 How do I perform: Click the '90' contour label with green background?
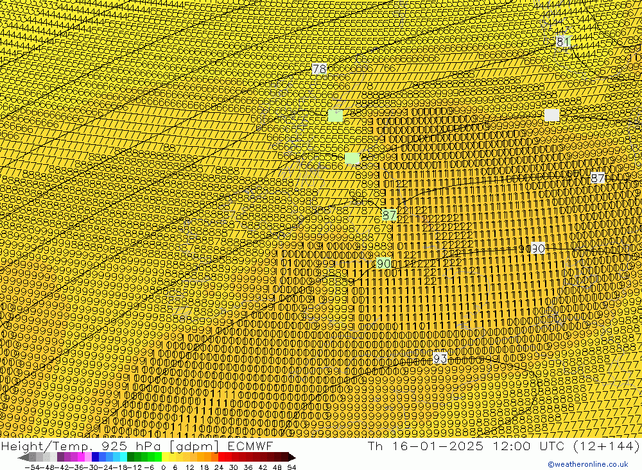(x=383, y=264)
